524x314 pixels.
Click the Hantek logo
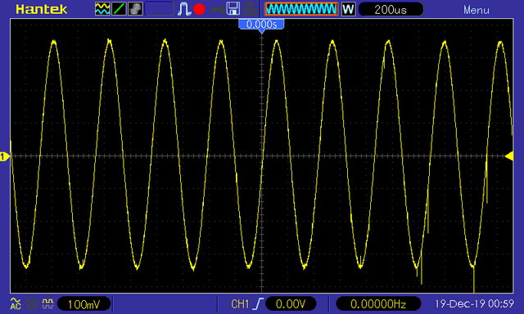point(42,9)
